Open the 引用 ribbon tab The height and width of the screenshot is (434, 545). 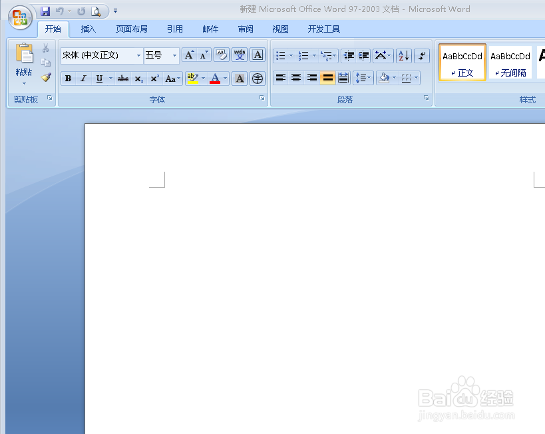click(x=175, y=29)
